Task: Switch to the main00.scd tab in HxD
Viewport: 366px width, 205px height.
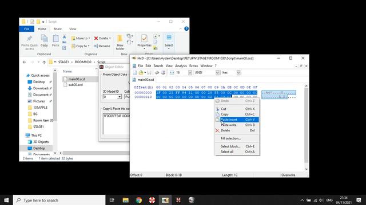Action: [x=144, y=80]
